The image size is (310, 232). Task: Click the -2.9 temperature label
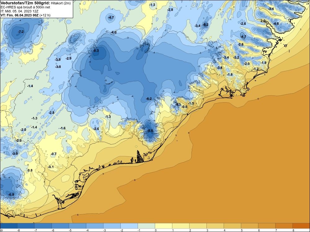[69, 58]
